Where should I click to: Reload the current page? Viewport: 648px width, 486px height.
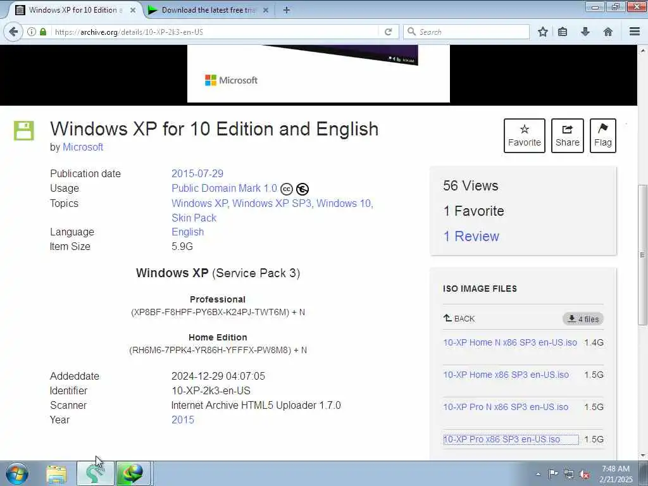388,32
